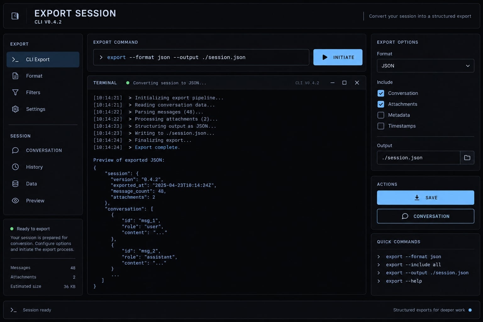Image resolution: width=483 pixels, height=322 pixels.
Task: Go to Filters in the sidebar
Action: pos(43,92)
